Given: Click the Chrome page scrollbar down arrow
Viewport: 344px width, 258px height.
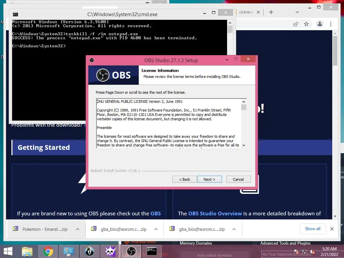Looking at the screenshot, I should point(335,216).
